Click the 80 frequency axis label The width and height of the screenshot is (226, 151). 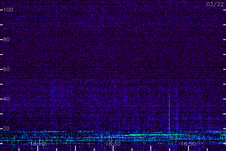[x=6, y=40]
